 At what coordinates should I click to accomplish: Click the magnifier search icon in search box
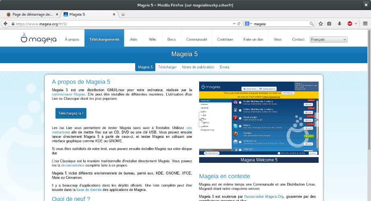click(311, 24)
